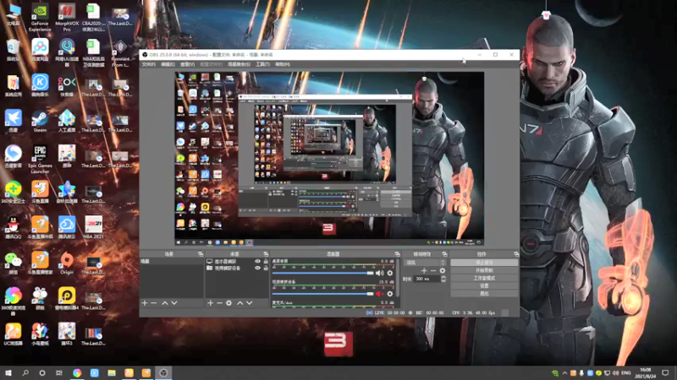Click the 开始录制 start recording button
677x380 pixels.
pyautogui.click(x=484, y=270)
